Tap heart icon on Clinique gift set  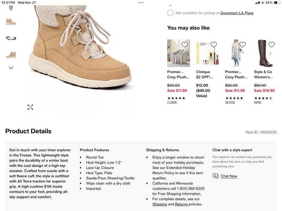(214, 45)
